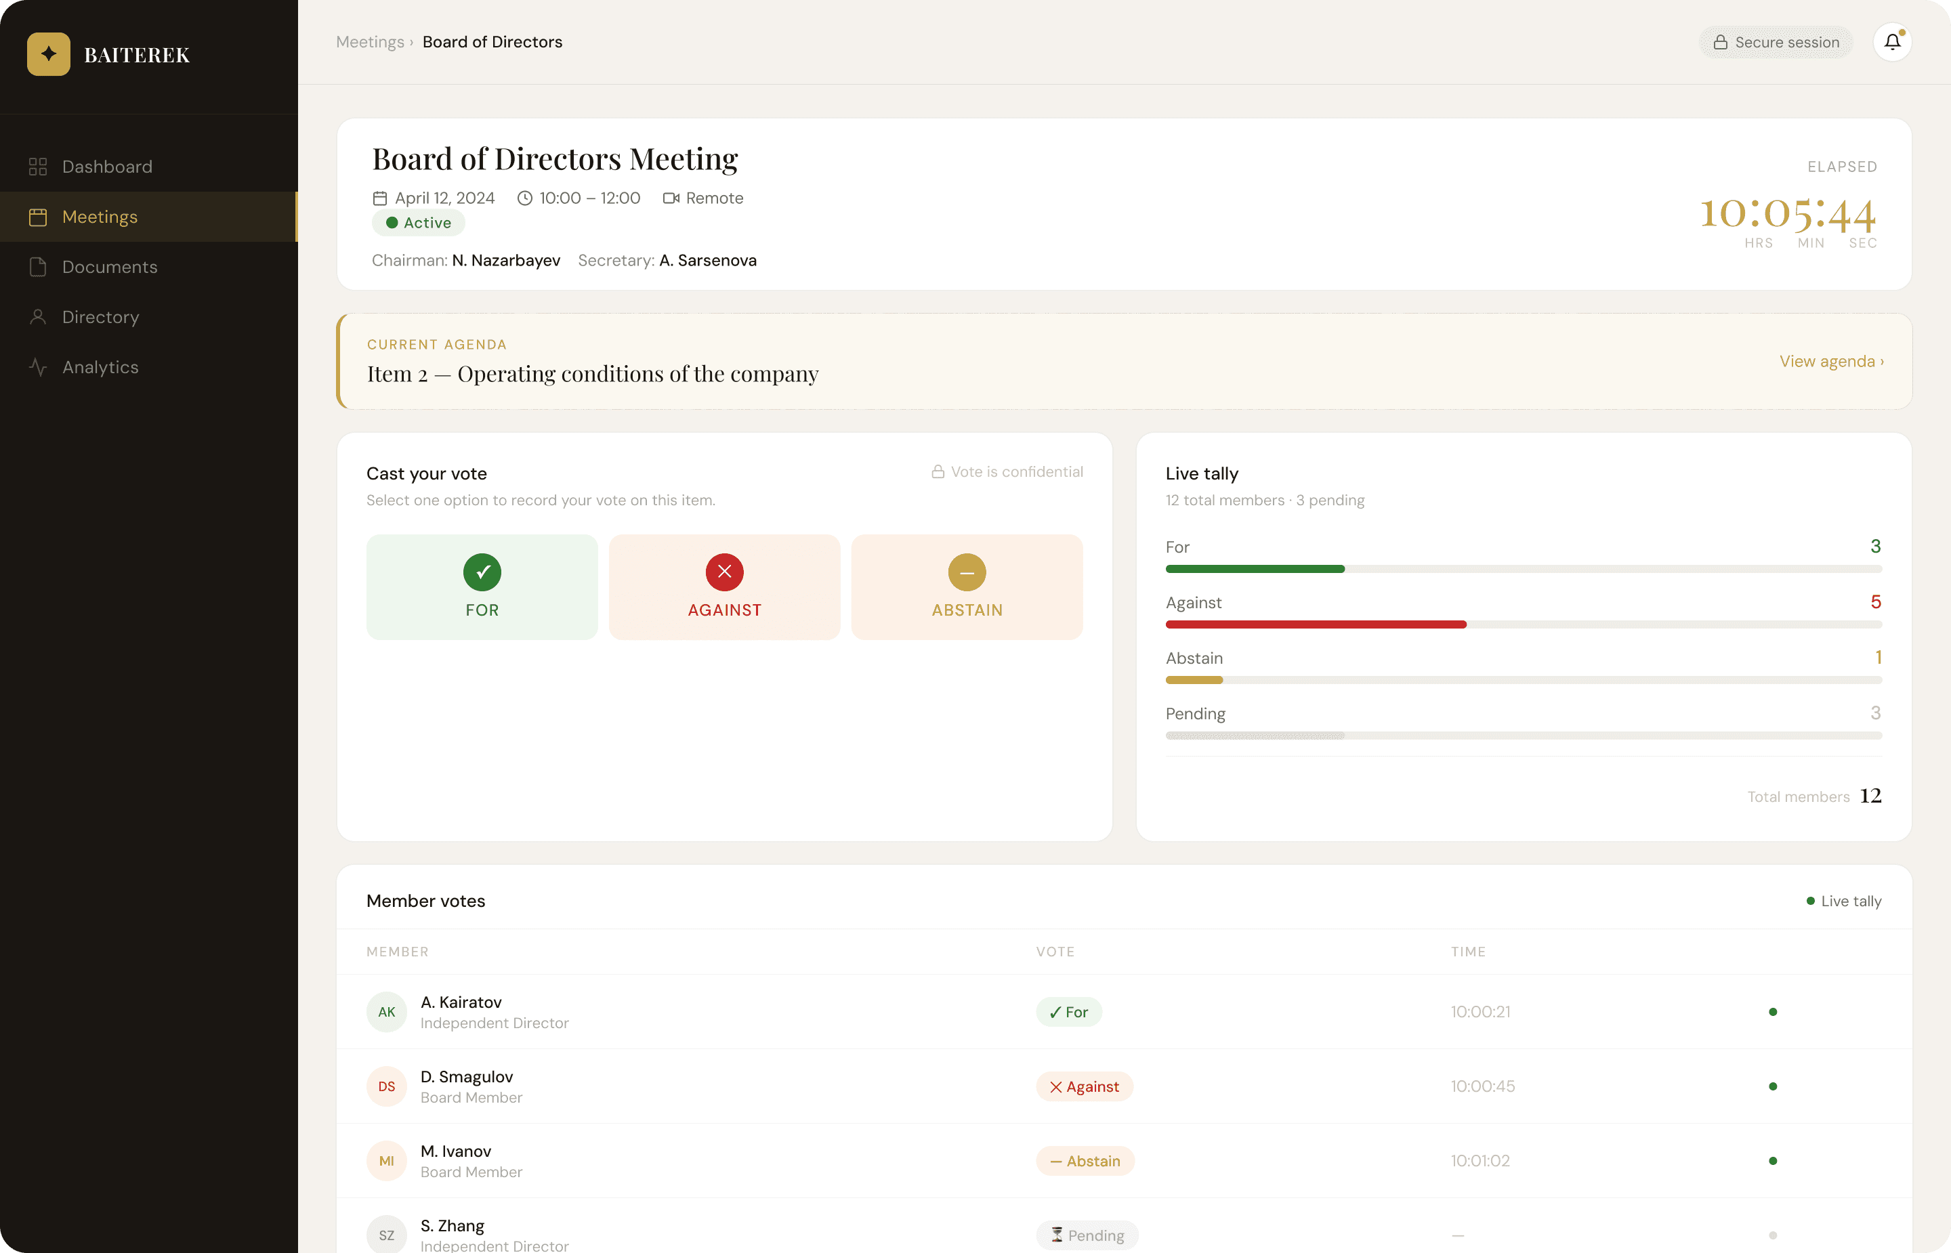
Task: Open the Analytics menu item
Action: 100,367
